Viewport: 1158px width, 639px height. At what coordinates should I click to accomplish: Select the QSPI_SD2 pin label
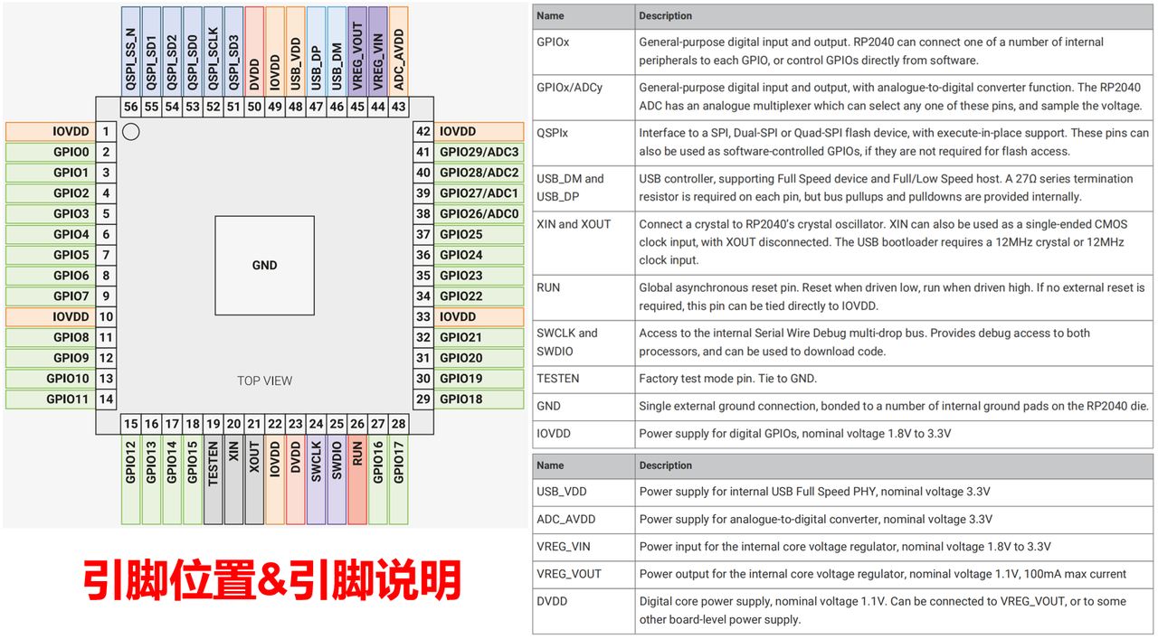[x=172, y=51]
